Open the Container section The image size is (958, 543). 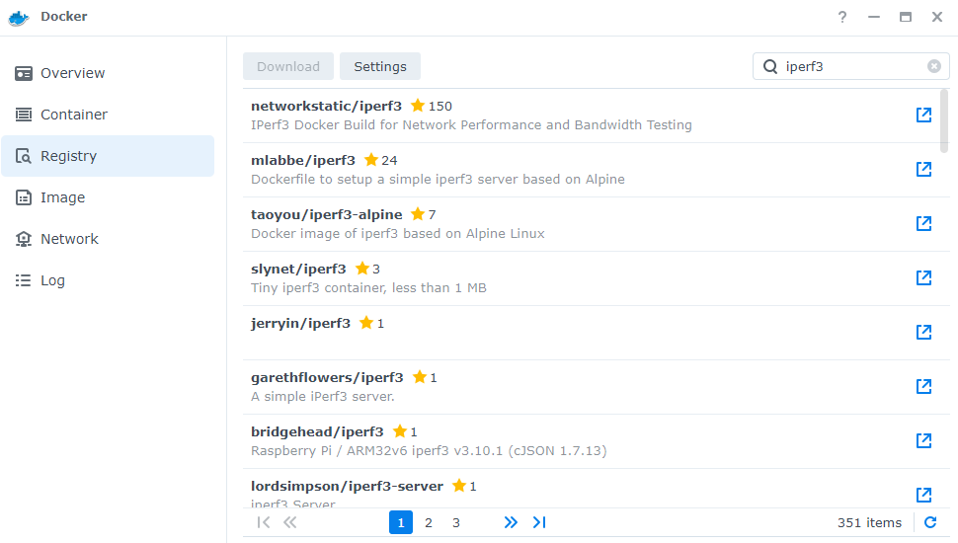click(x=108, y=115)
